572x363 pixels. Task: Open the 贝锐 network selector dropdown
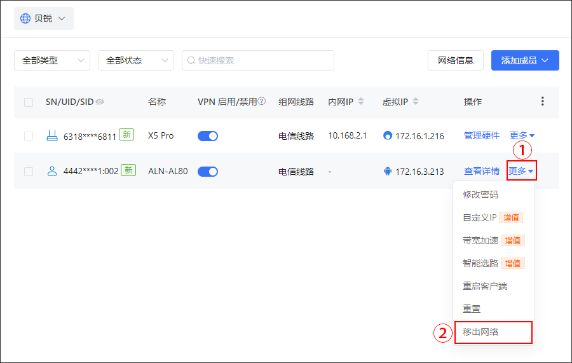[x=44, y=18]
